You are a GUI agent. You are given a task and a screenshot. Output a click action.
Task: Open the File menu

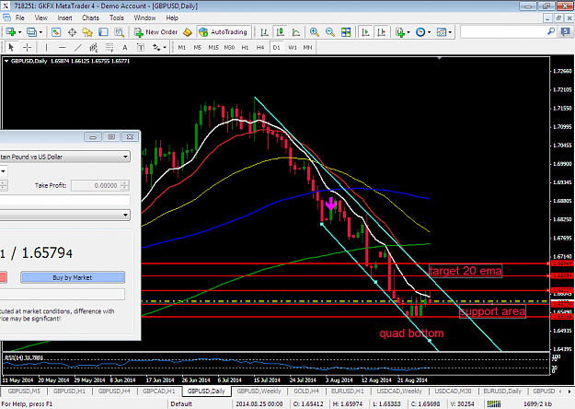20,18
